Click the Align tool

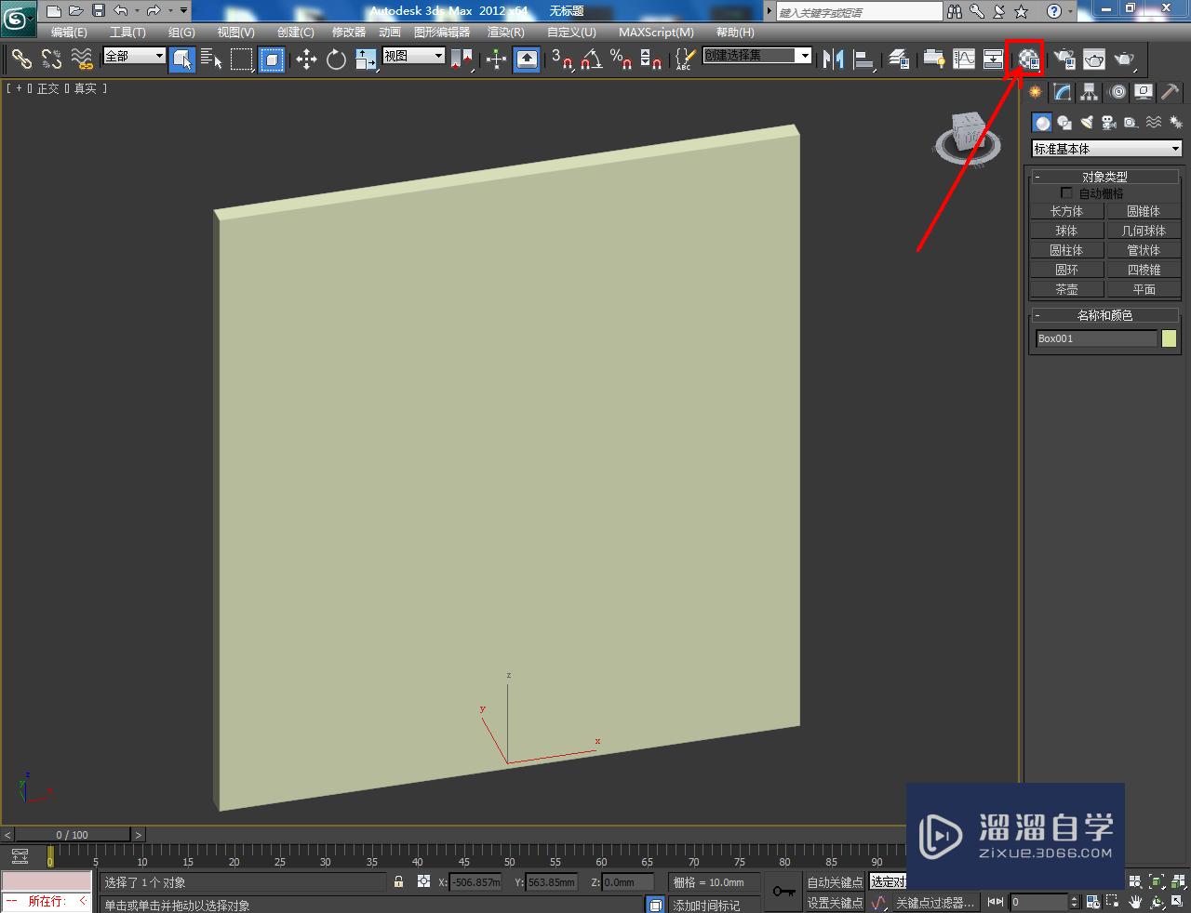(864, 59)
